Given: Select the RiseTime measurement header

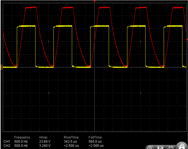Looking at the screenshot, I should pyautogui.click(x=71, y=137).
